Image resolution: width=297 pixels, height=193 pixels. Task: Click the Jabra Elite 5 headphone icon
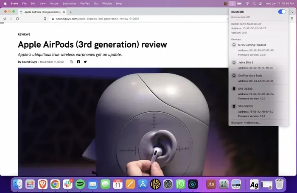234,62
